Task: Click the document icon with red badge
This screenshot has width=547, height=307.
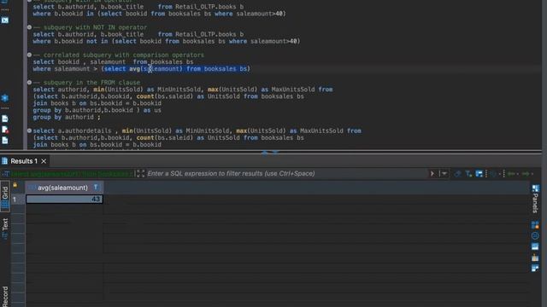Action: click(5, 130)
